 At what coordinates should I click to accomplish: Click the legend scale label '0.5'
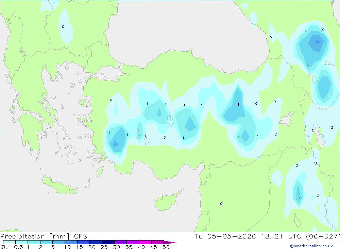point(18,247)
